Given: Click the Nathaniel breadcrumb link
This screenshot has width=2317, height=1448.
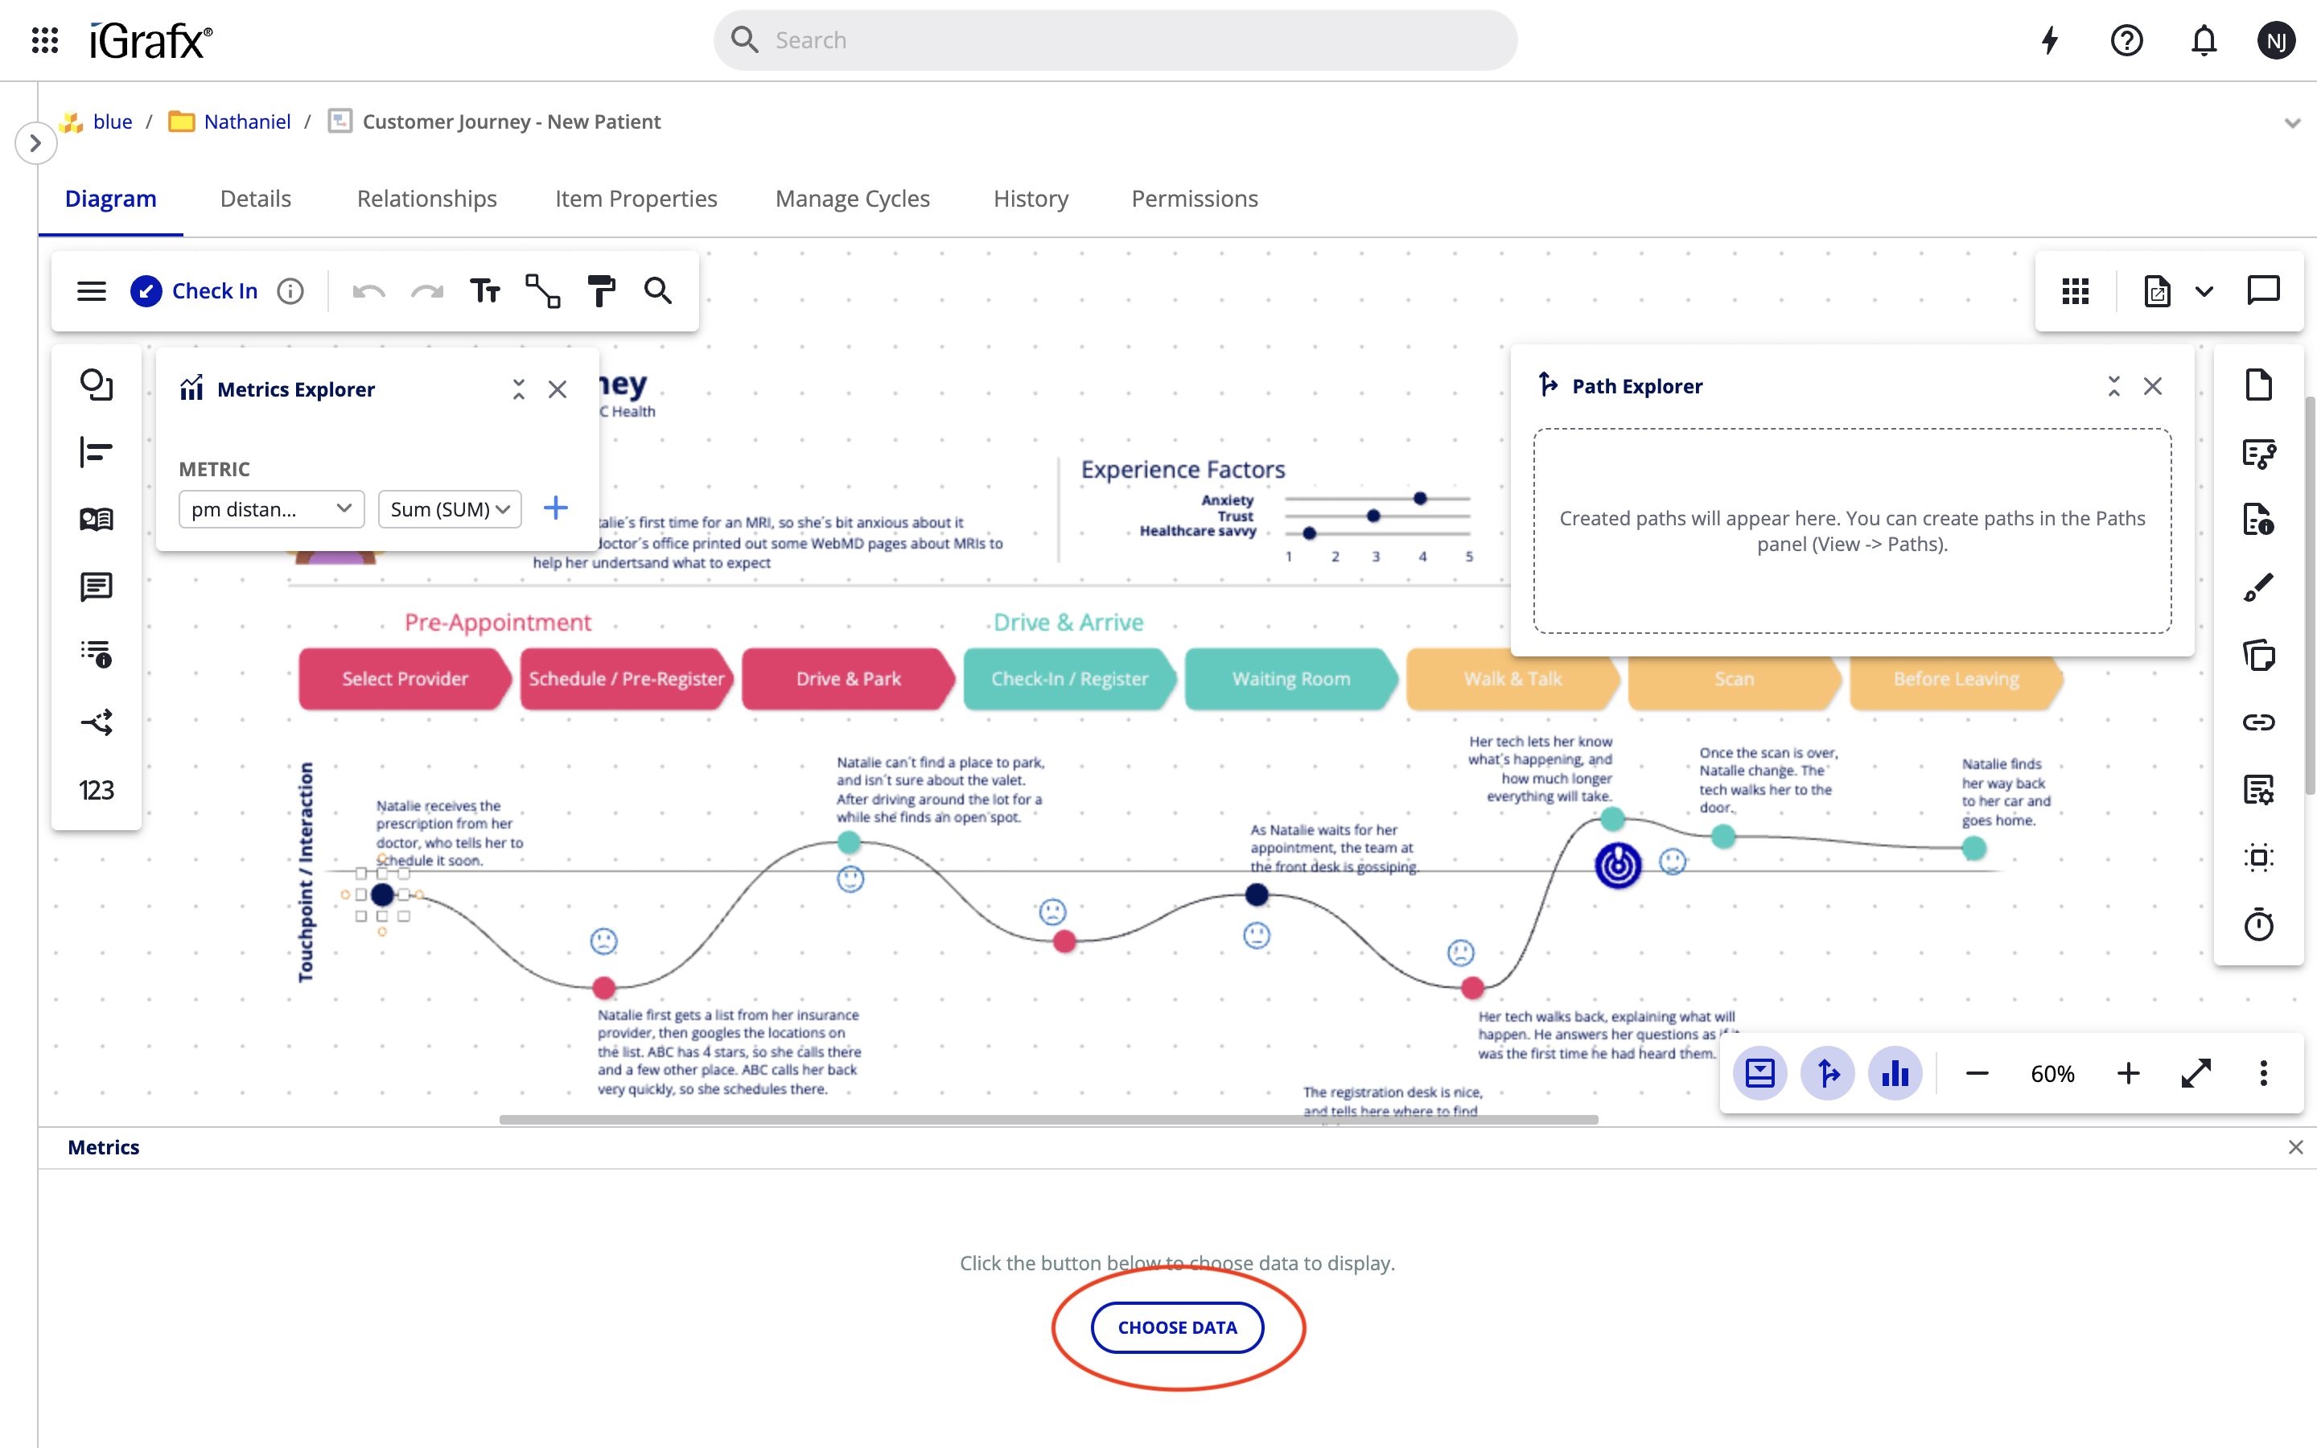Looking at the screenshot, I should click(247, 121).
